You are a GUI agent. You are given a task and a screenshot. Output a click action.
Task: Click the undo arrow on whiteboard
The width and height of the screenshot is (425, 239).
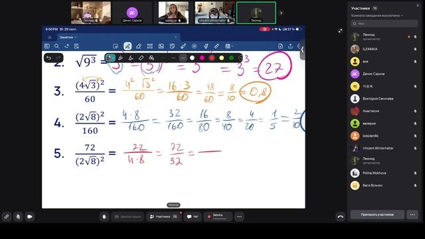[48, 58]
